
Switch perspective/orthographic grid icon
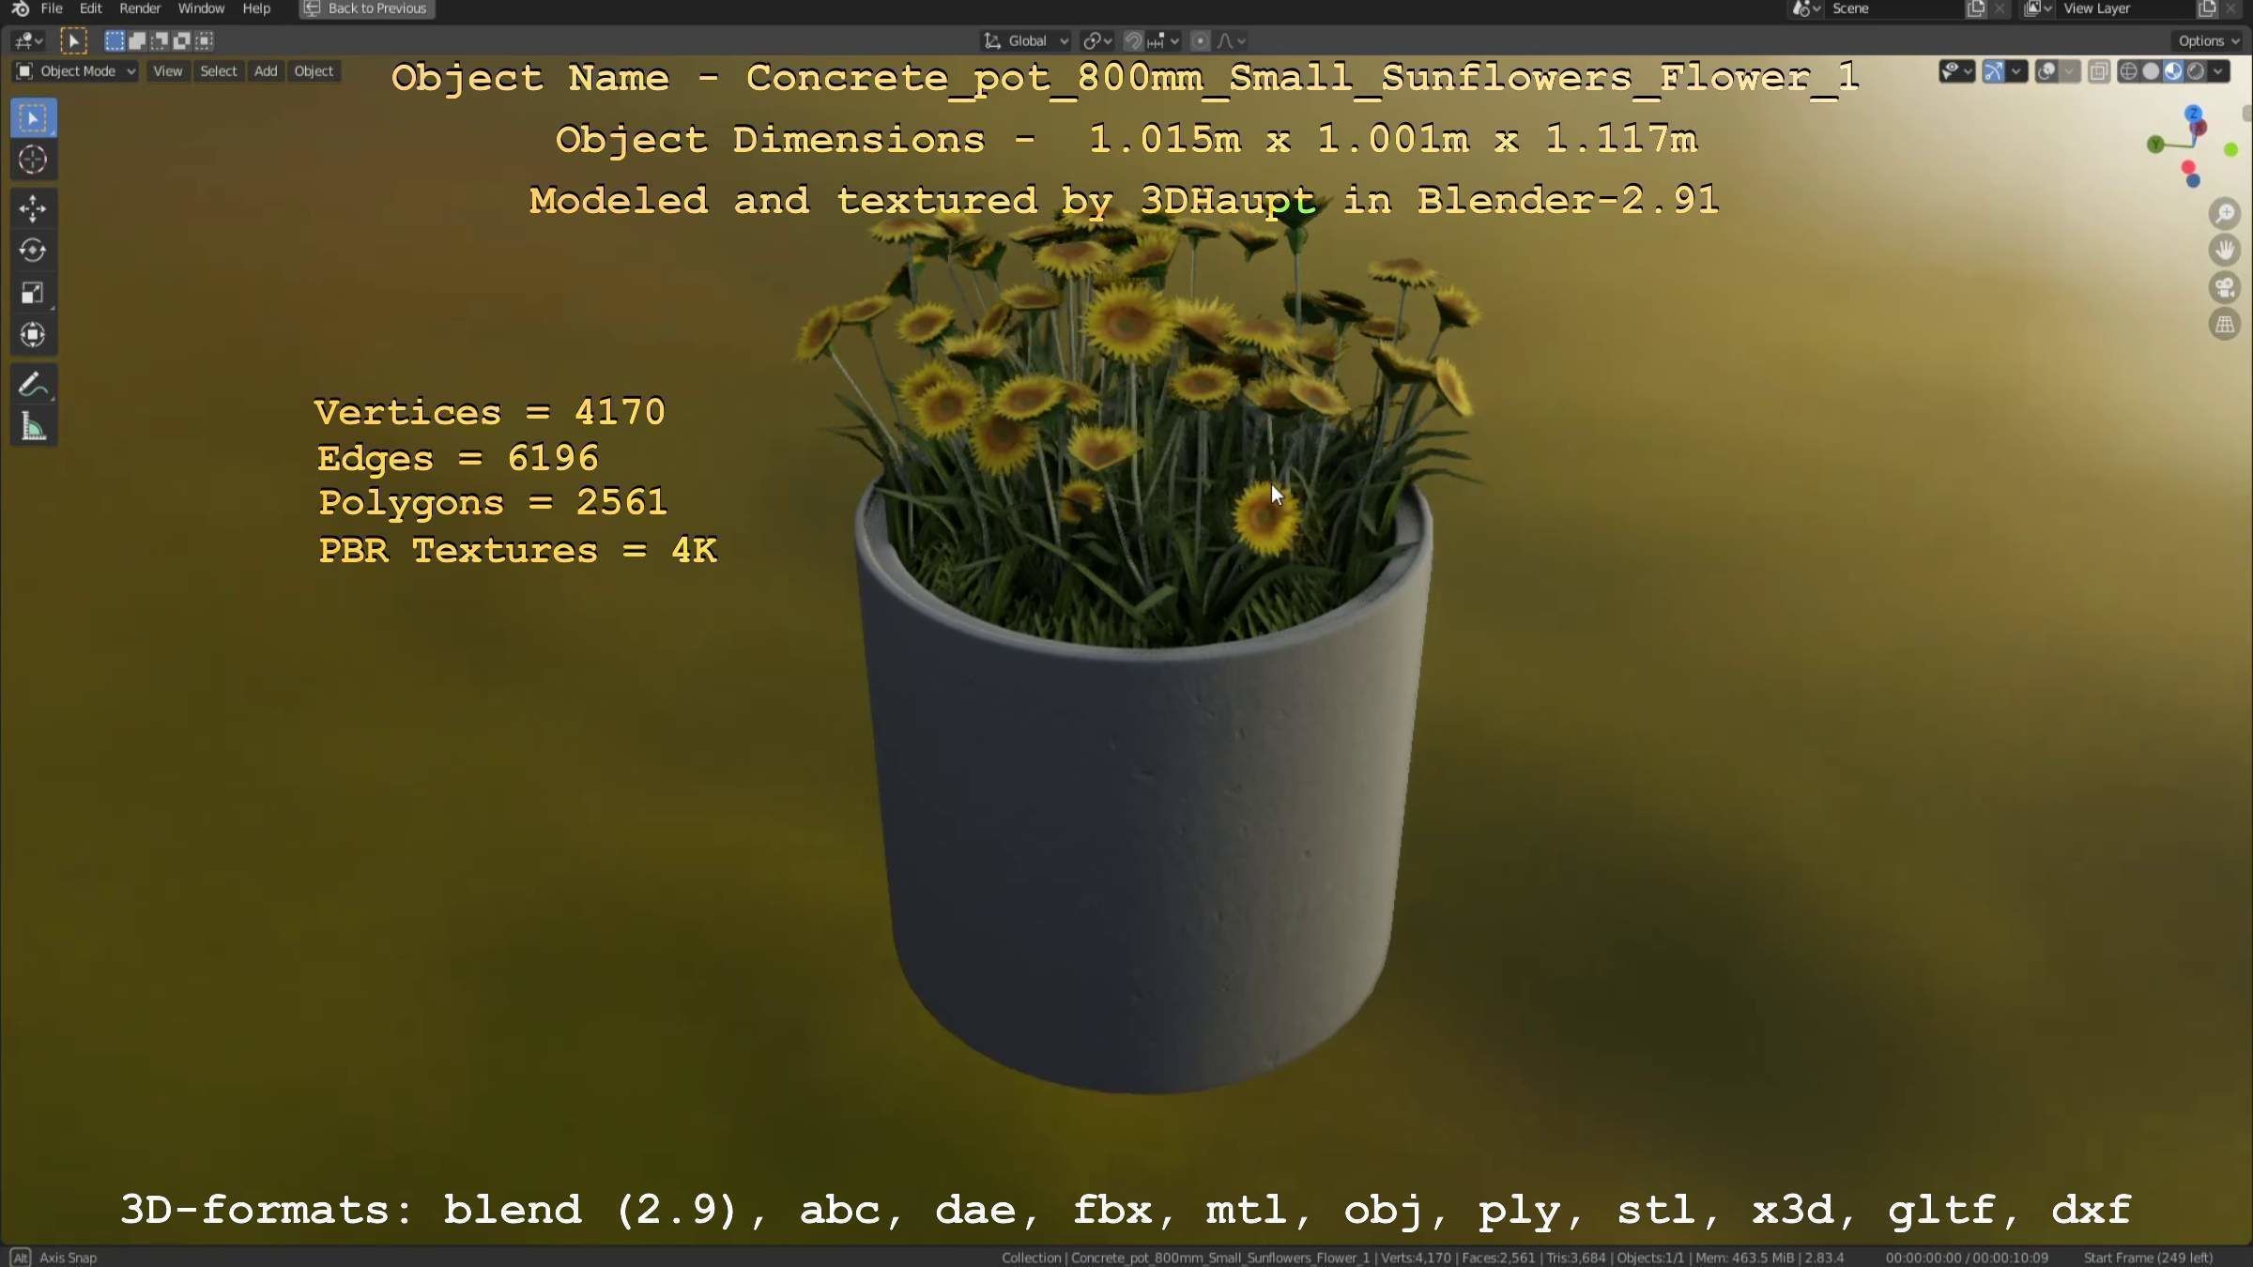click(x=2224, y=325)
